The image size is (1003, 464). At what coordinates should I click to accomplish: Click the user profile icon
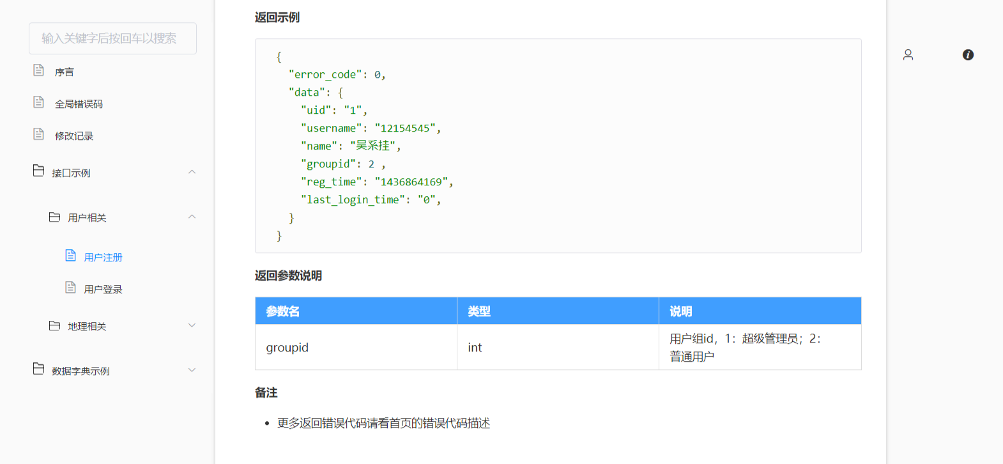pyautogui.click(x=908, y=55)
